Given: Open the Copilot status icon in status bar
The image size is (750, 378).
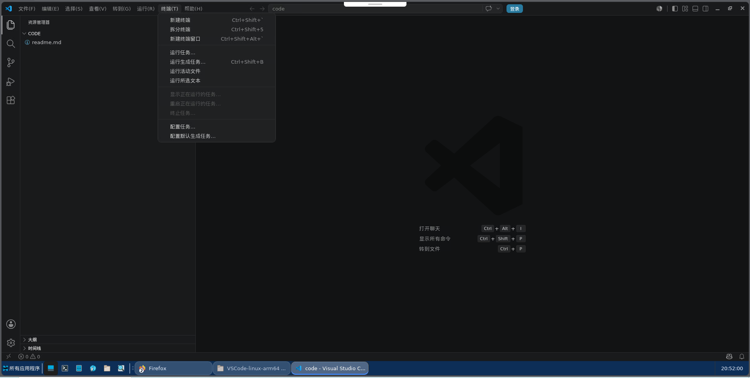Looking at the screenshot, I should pyautogui.click(x=729, y=357).
